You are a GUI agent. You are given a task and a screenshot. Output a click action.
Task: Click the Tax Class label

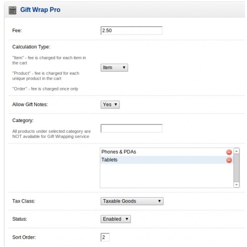point(24,201)
